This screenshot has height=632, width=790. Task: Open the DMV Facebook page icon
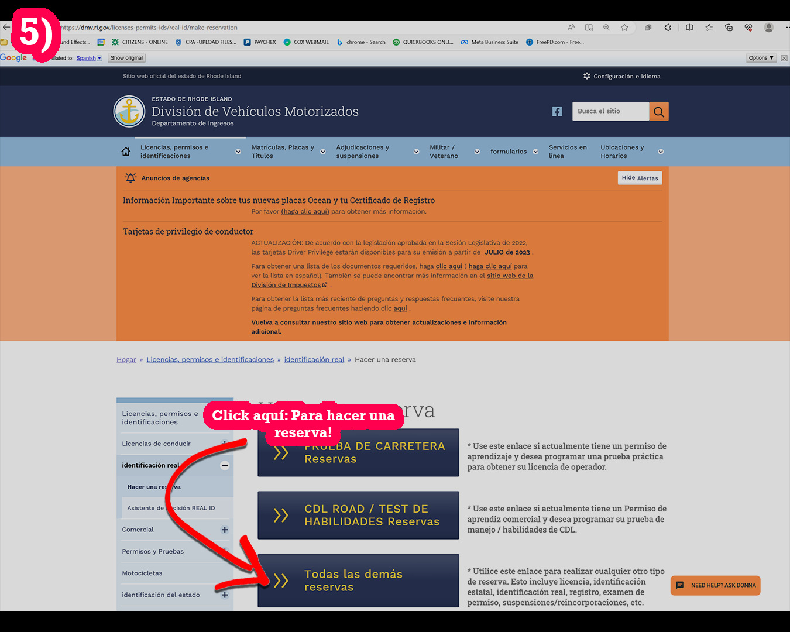(x=557, y=111)
